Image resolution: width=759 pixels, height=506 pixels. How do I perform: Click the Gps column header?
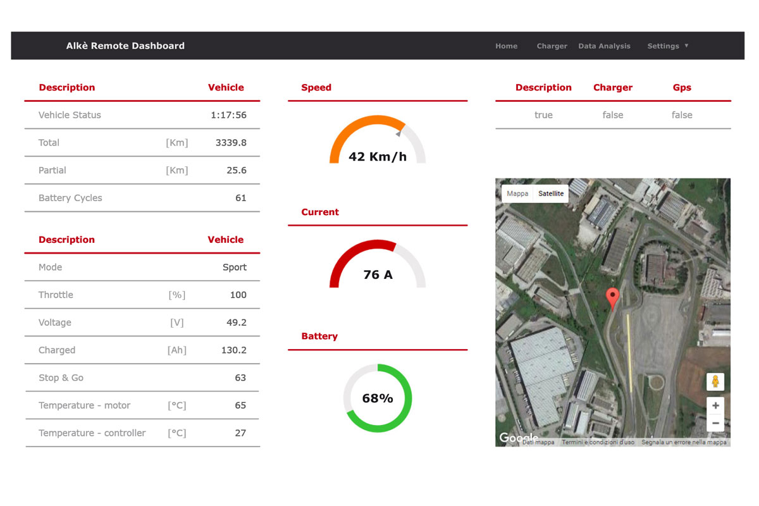point(682,88)
